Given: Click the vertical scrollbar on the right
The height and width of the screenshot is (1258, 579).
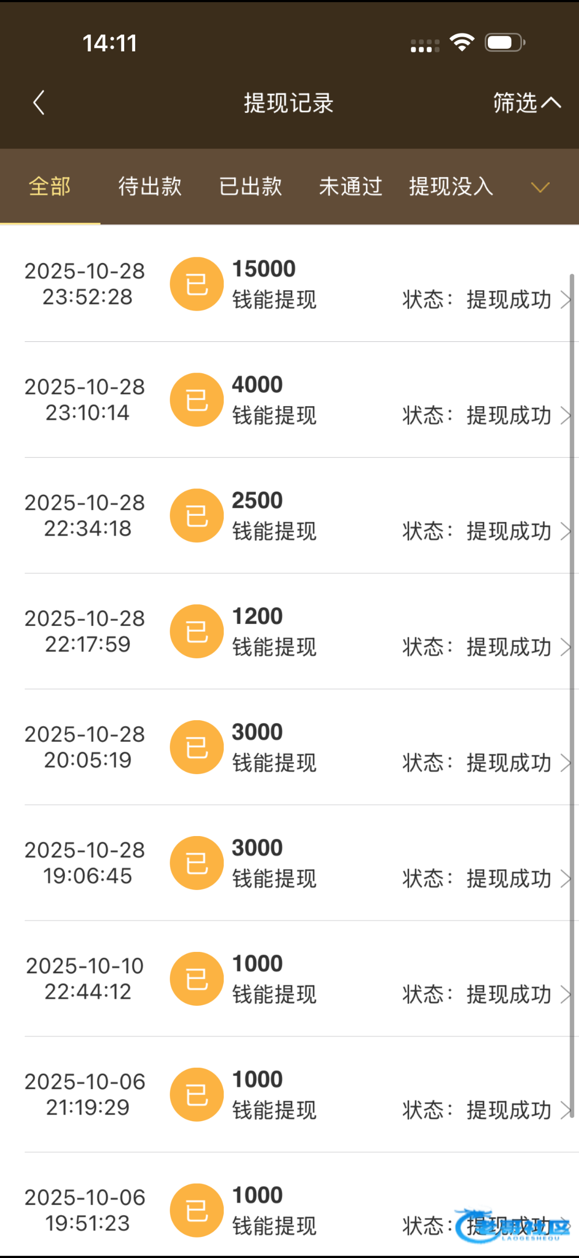Looking at the screenshot, I should [572, 681].
